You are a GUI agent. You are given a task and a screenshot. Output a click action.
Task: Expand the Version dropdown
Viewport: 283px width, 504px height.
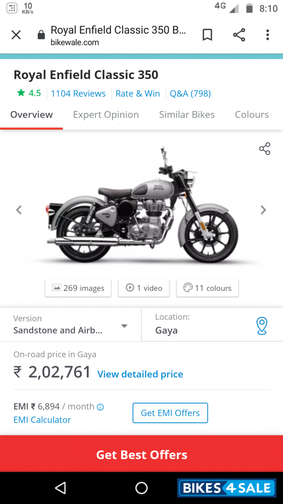tap(124, 326)
